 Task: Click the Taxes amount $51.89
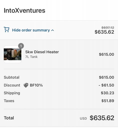point(108,101)
